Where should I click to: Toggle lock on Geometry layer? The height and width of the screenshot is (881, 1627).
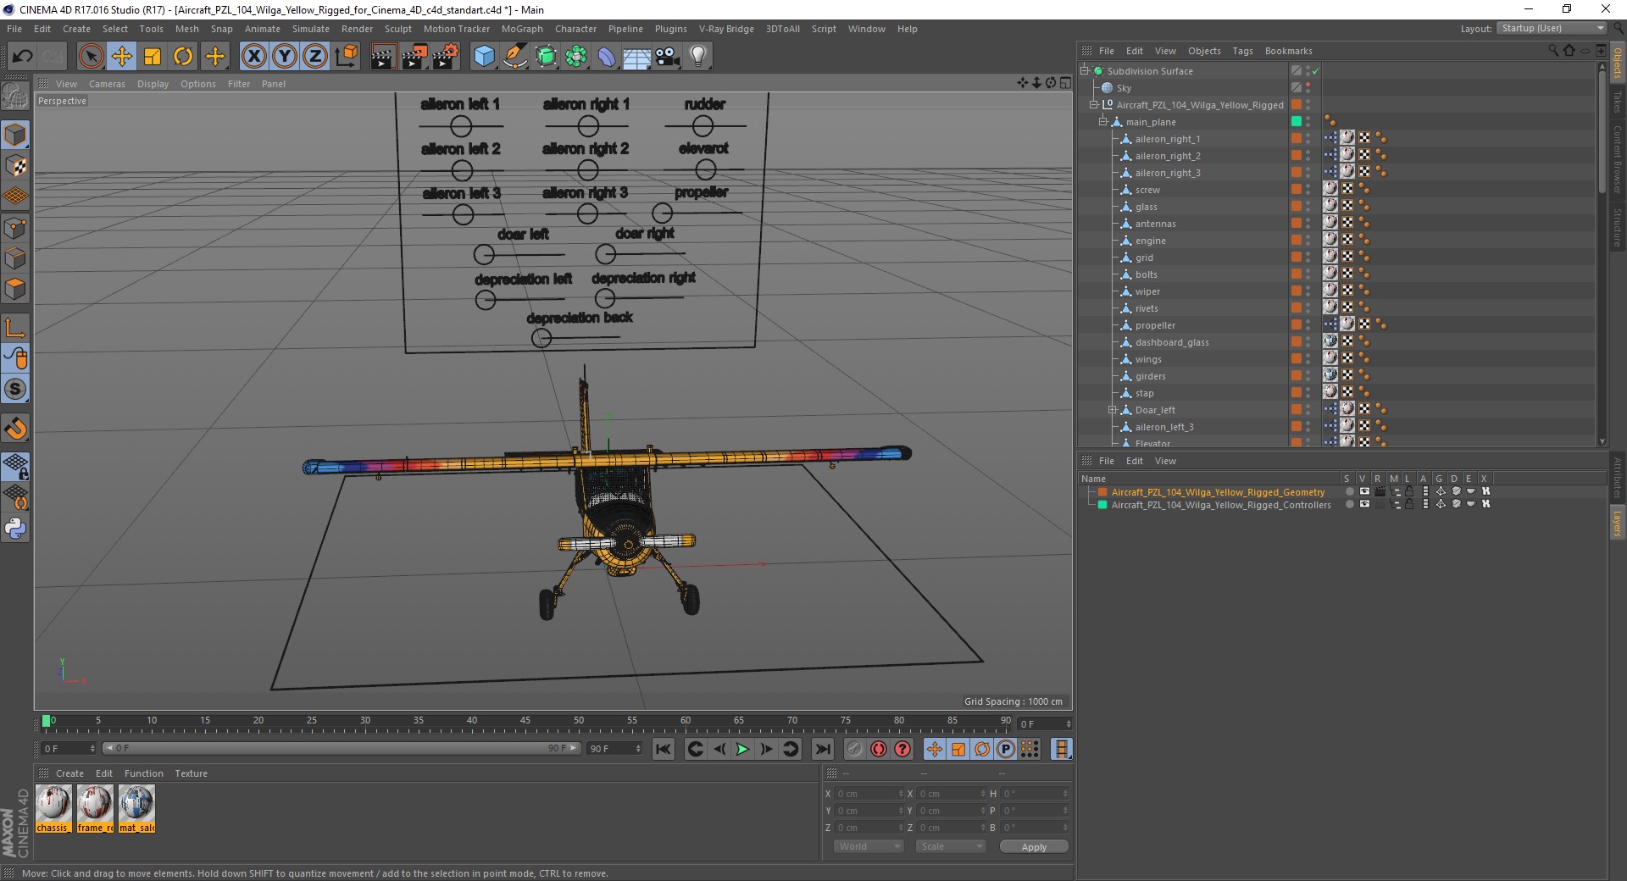coord(1409,491)
